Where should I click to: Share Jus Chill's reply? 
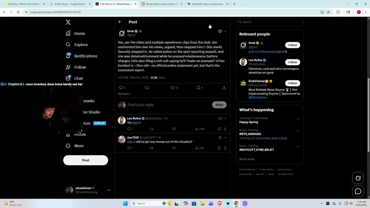(225, 148)
